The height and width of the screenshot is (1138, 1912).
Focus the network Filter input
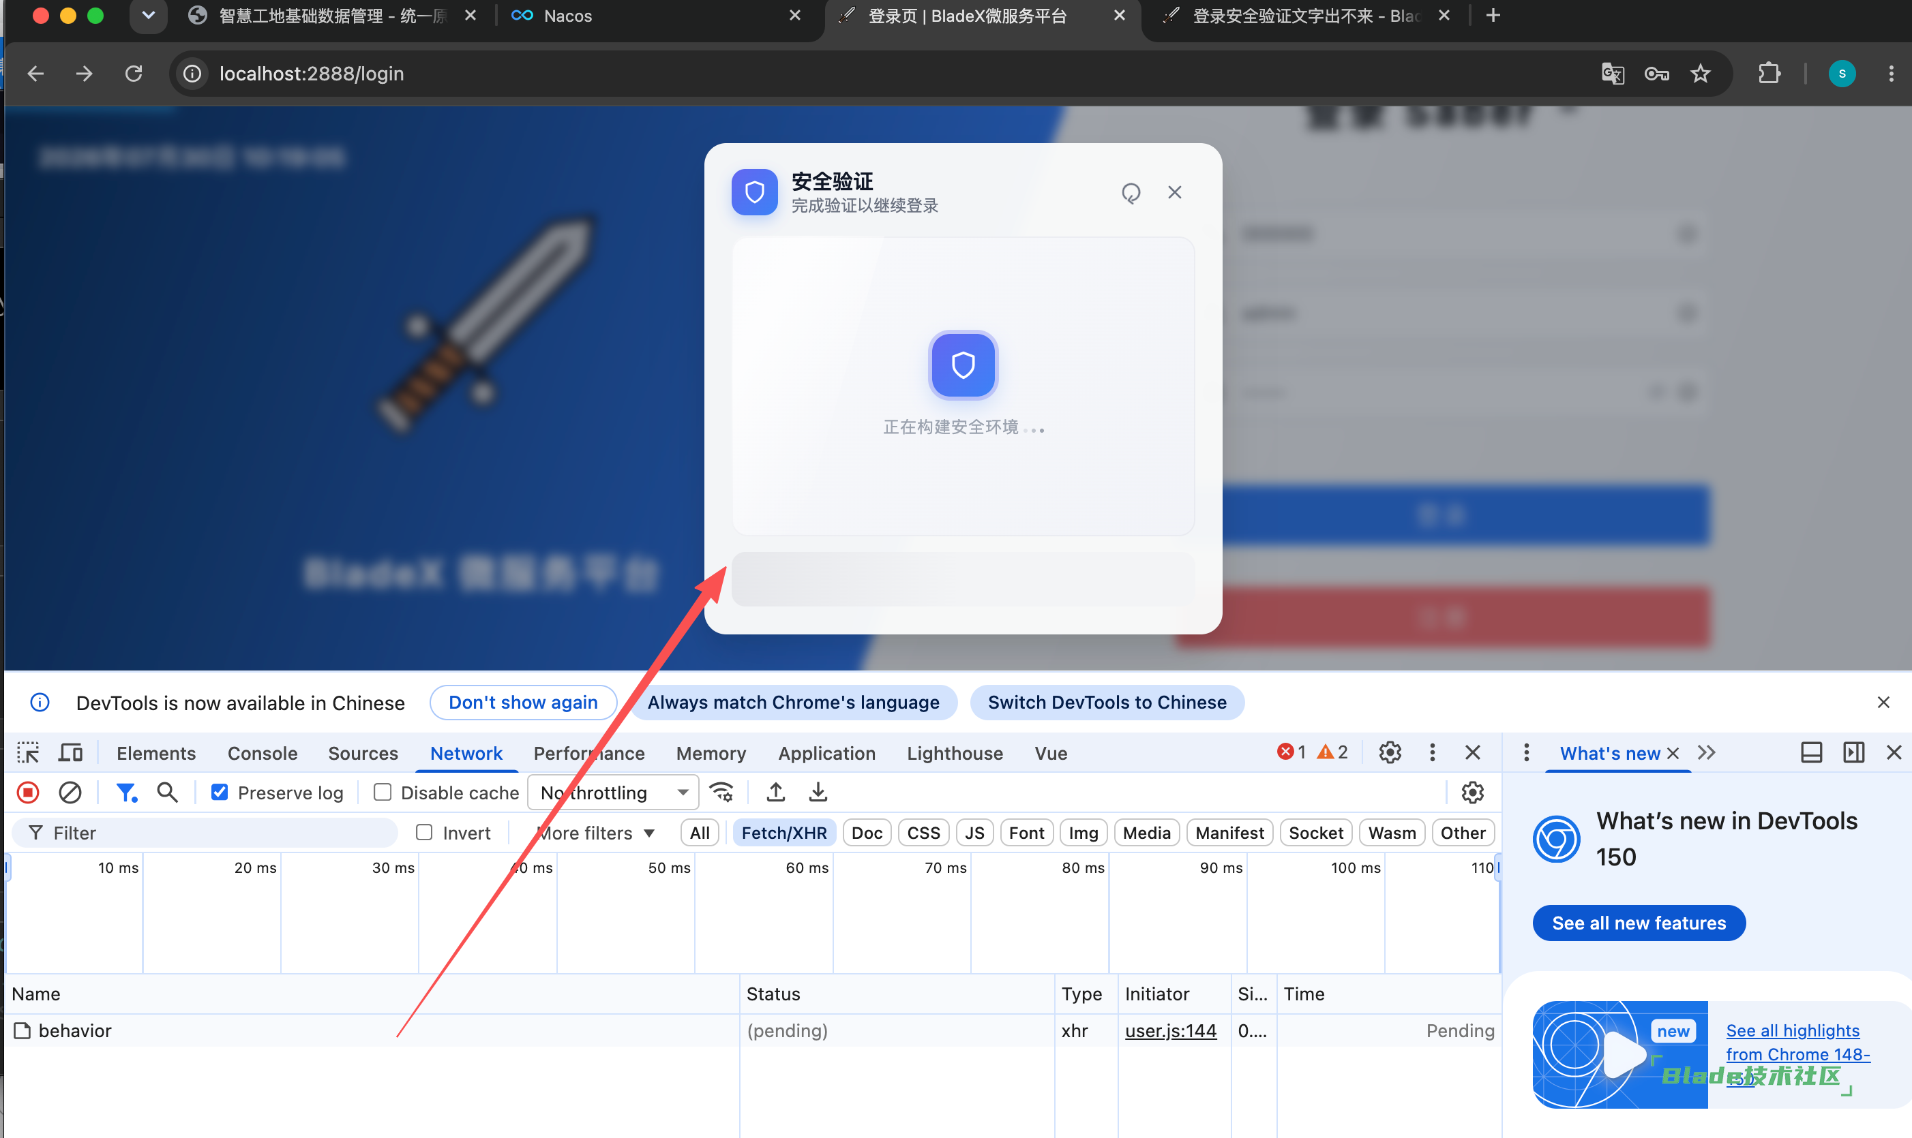[206, 833]
